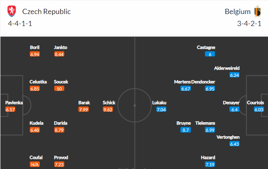Viewport: 268px width, 169px height.
Task: Click player name Vertonghen
Action: click(x=228, y=137)
